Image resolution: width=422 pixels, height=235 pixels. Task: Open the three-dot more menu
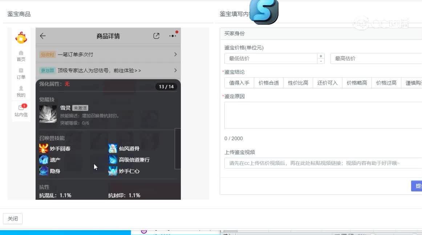click(x=173, y=36)
